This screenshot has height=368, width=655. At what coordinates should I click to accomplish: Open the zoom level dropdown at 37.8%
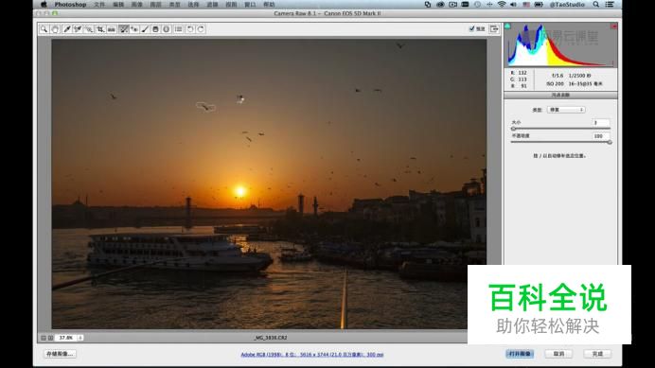pyautogui.click(x=80, y=338)
